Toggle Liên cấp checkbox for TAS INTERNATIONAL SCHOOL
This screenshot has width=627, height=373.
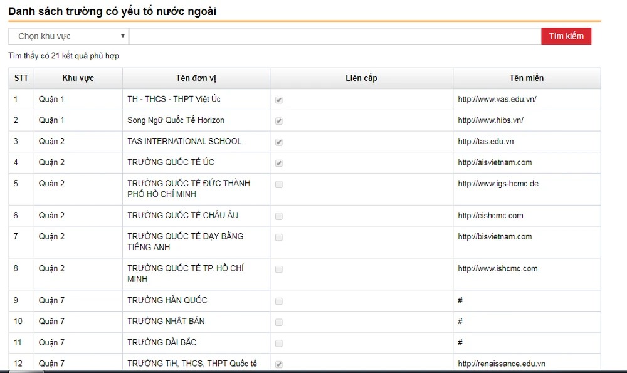point(279,142)
